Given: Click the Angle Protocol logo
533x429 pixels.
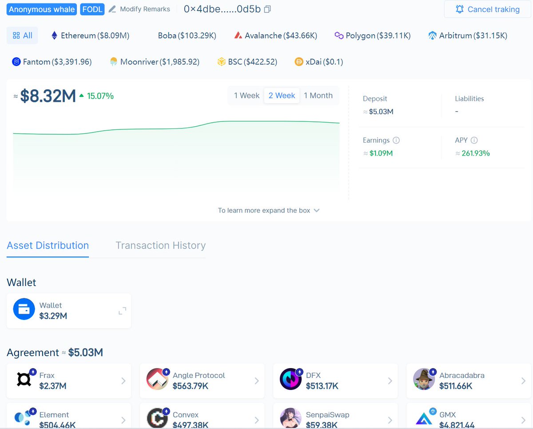Looking at the screenshot, I should click(157, 379).
